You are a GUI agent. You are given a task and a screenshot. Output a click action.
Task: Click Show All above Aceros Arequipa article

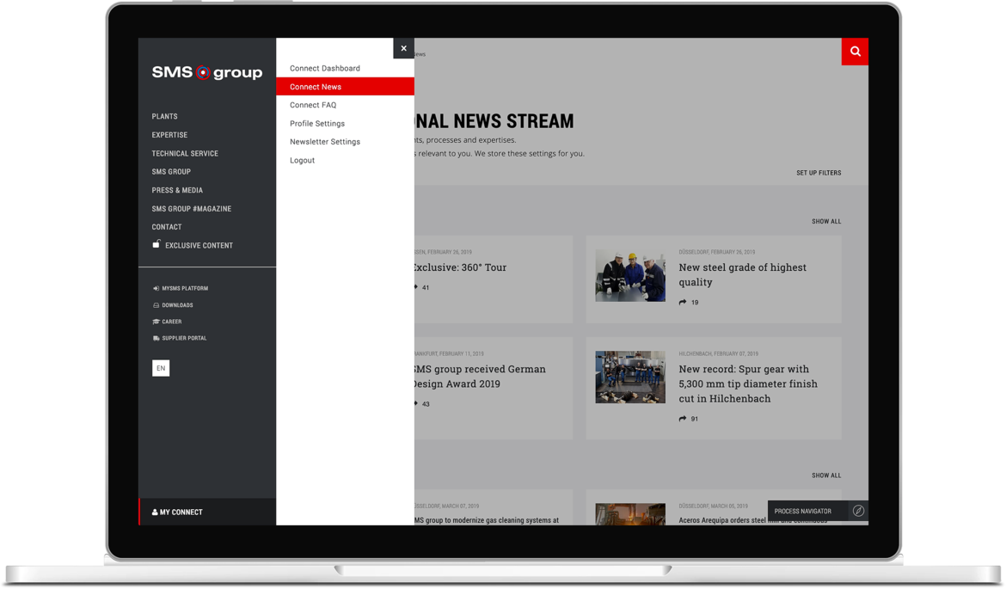826,475
